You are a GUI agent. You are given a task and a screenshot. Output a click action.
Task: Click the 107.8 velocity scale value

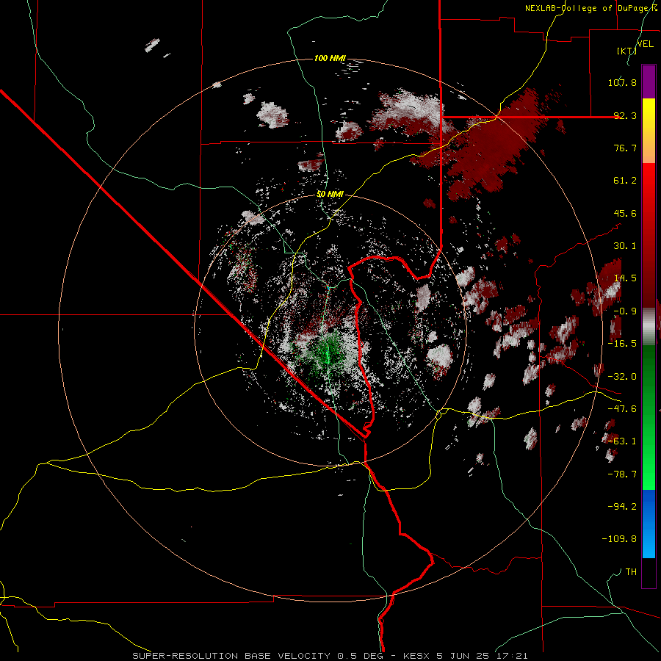(x=622, y=82)
